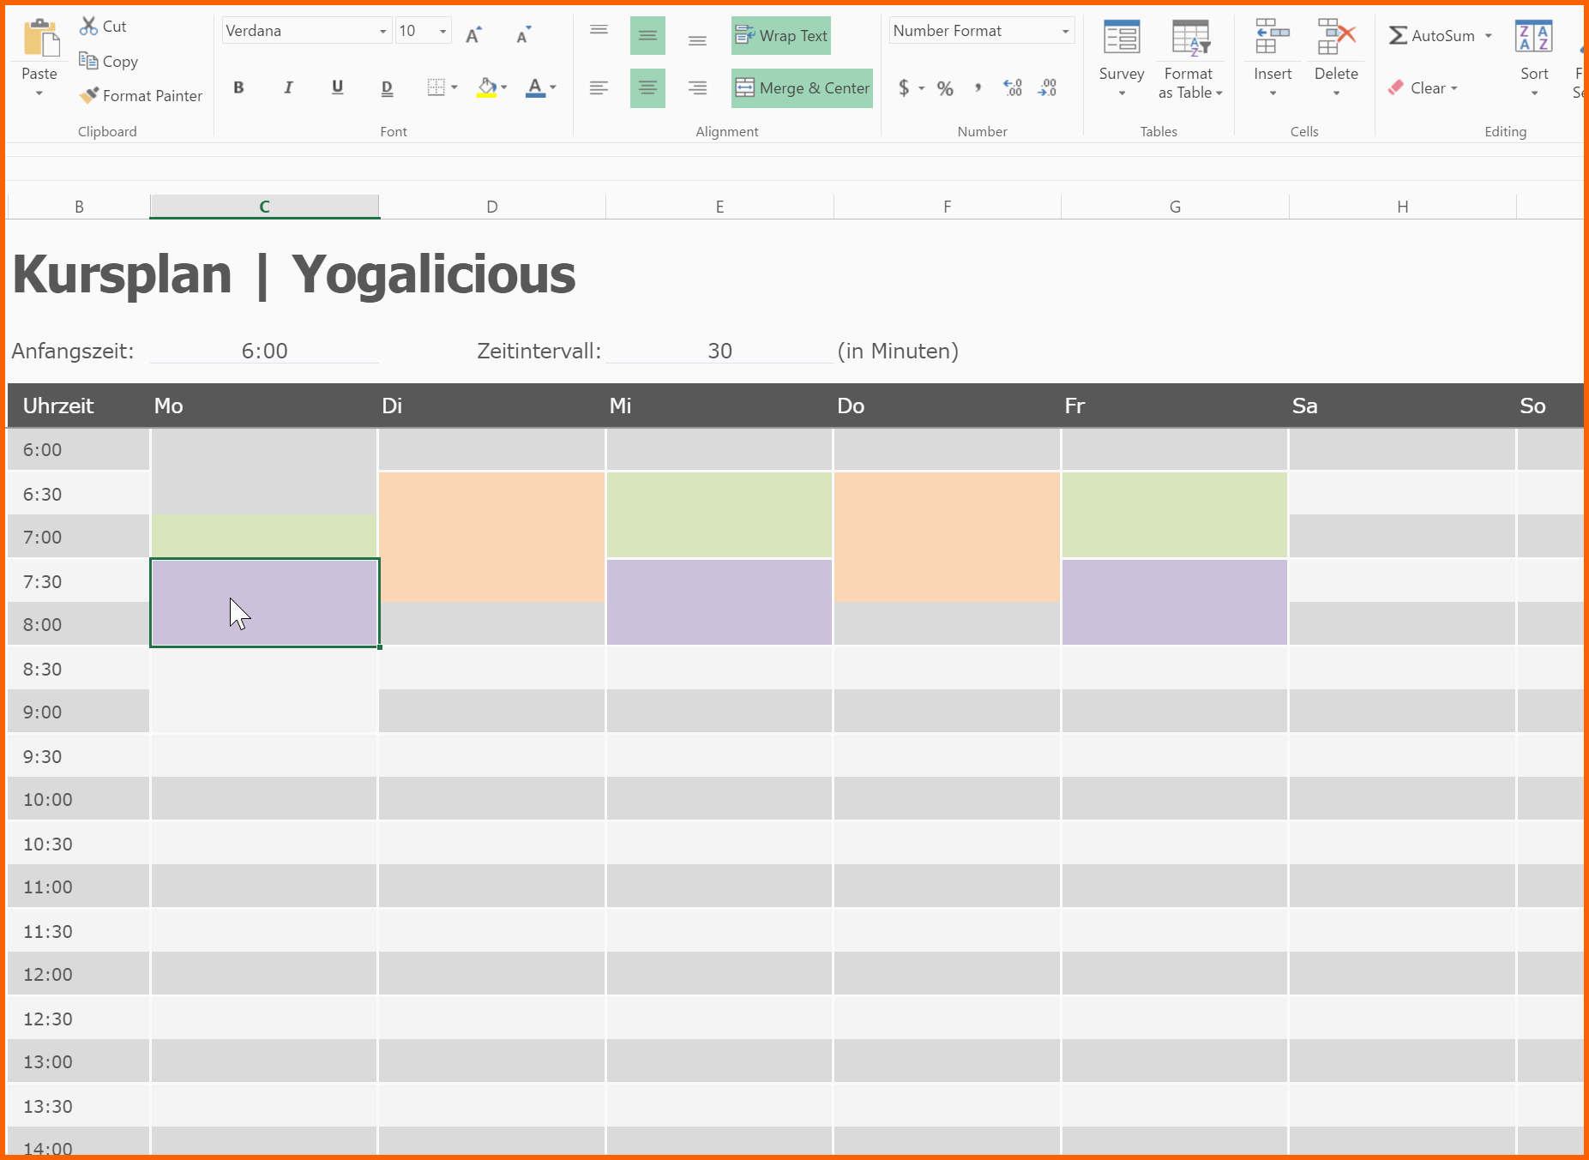Select the purple Monday 7:30 block

point(264,603)
